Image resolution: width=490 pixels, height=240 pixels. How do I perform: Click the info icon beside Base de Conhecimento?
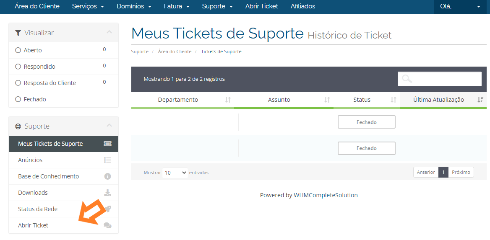point(107,176)
